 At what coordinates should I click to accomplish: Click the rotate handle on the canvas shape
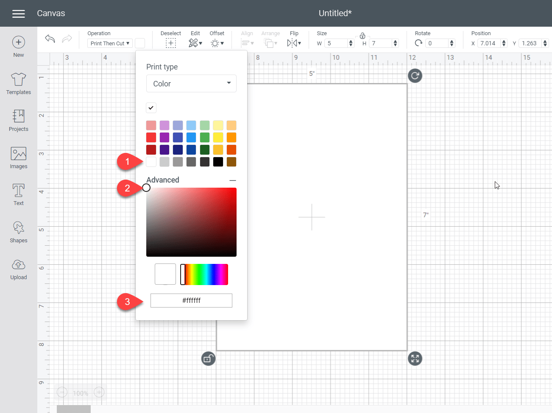tap(415, 76)
